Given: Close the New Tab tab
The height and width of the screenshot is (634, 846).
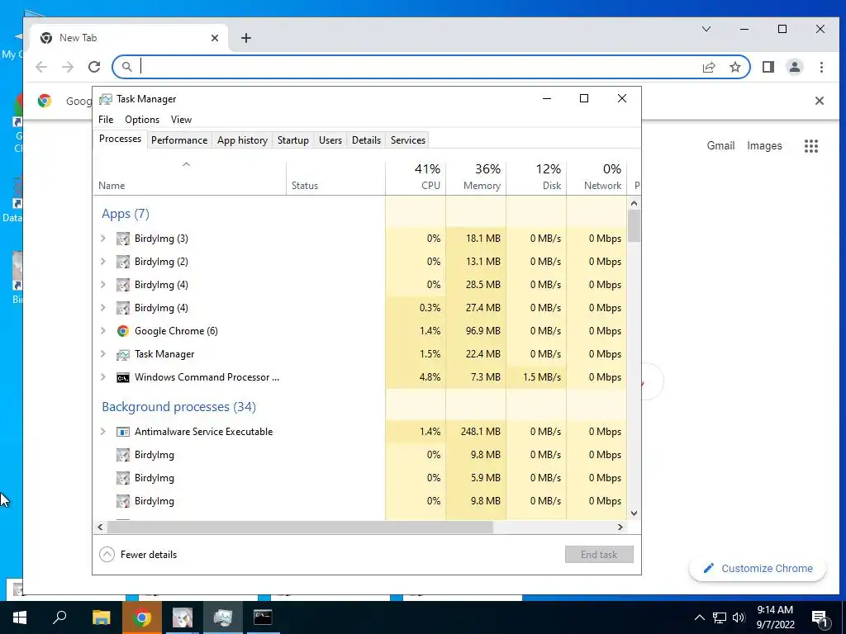Looking at the screenshot, I should [215, 38].
